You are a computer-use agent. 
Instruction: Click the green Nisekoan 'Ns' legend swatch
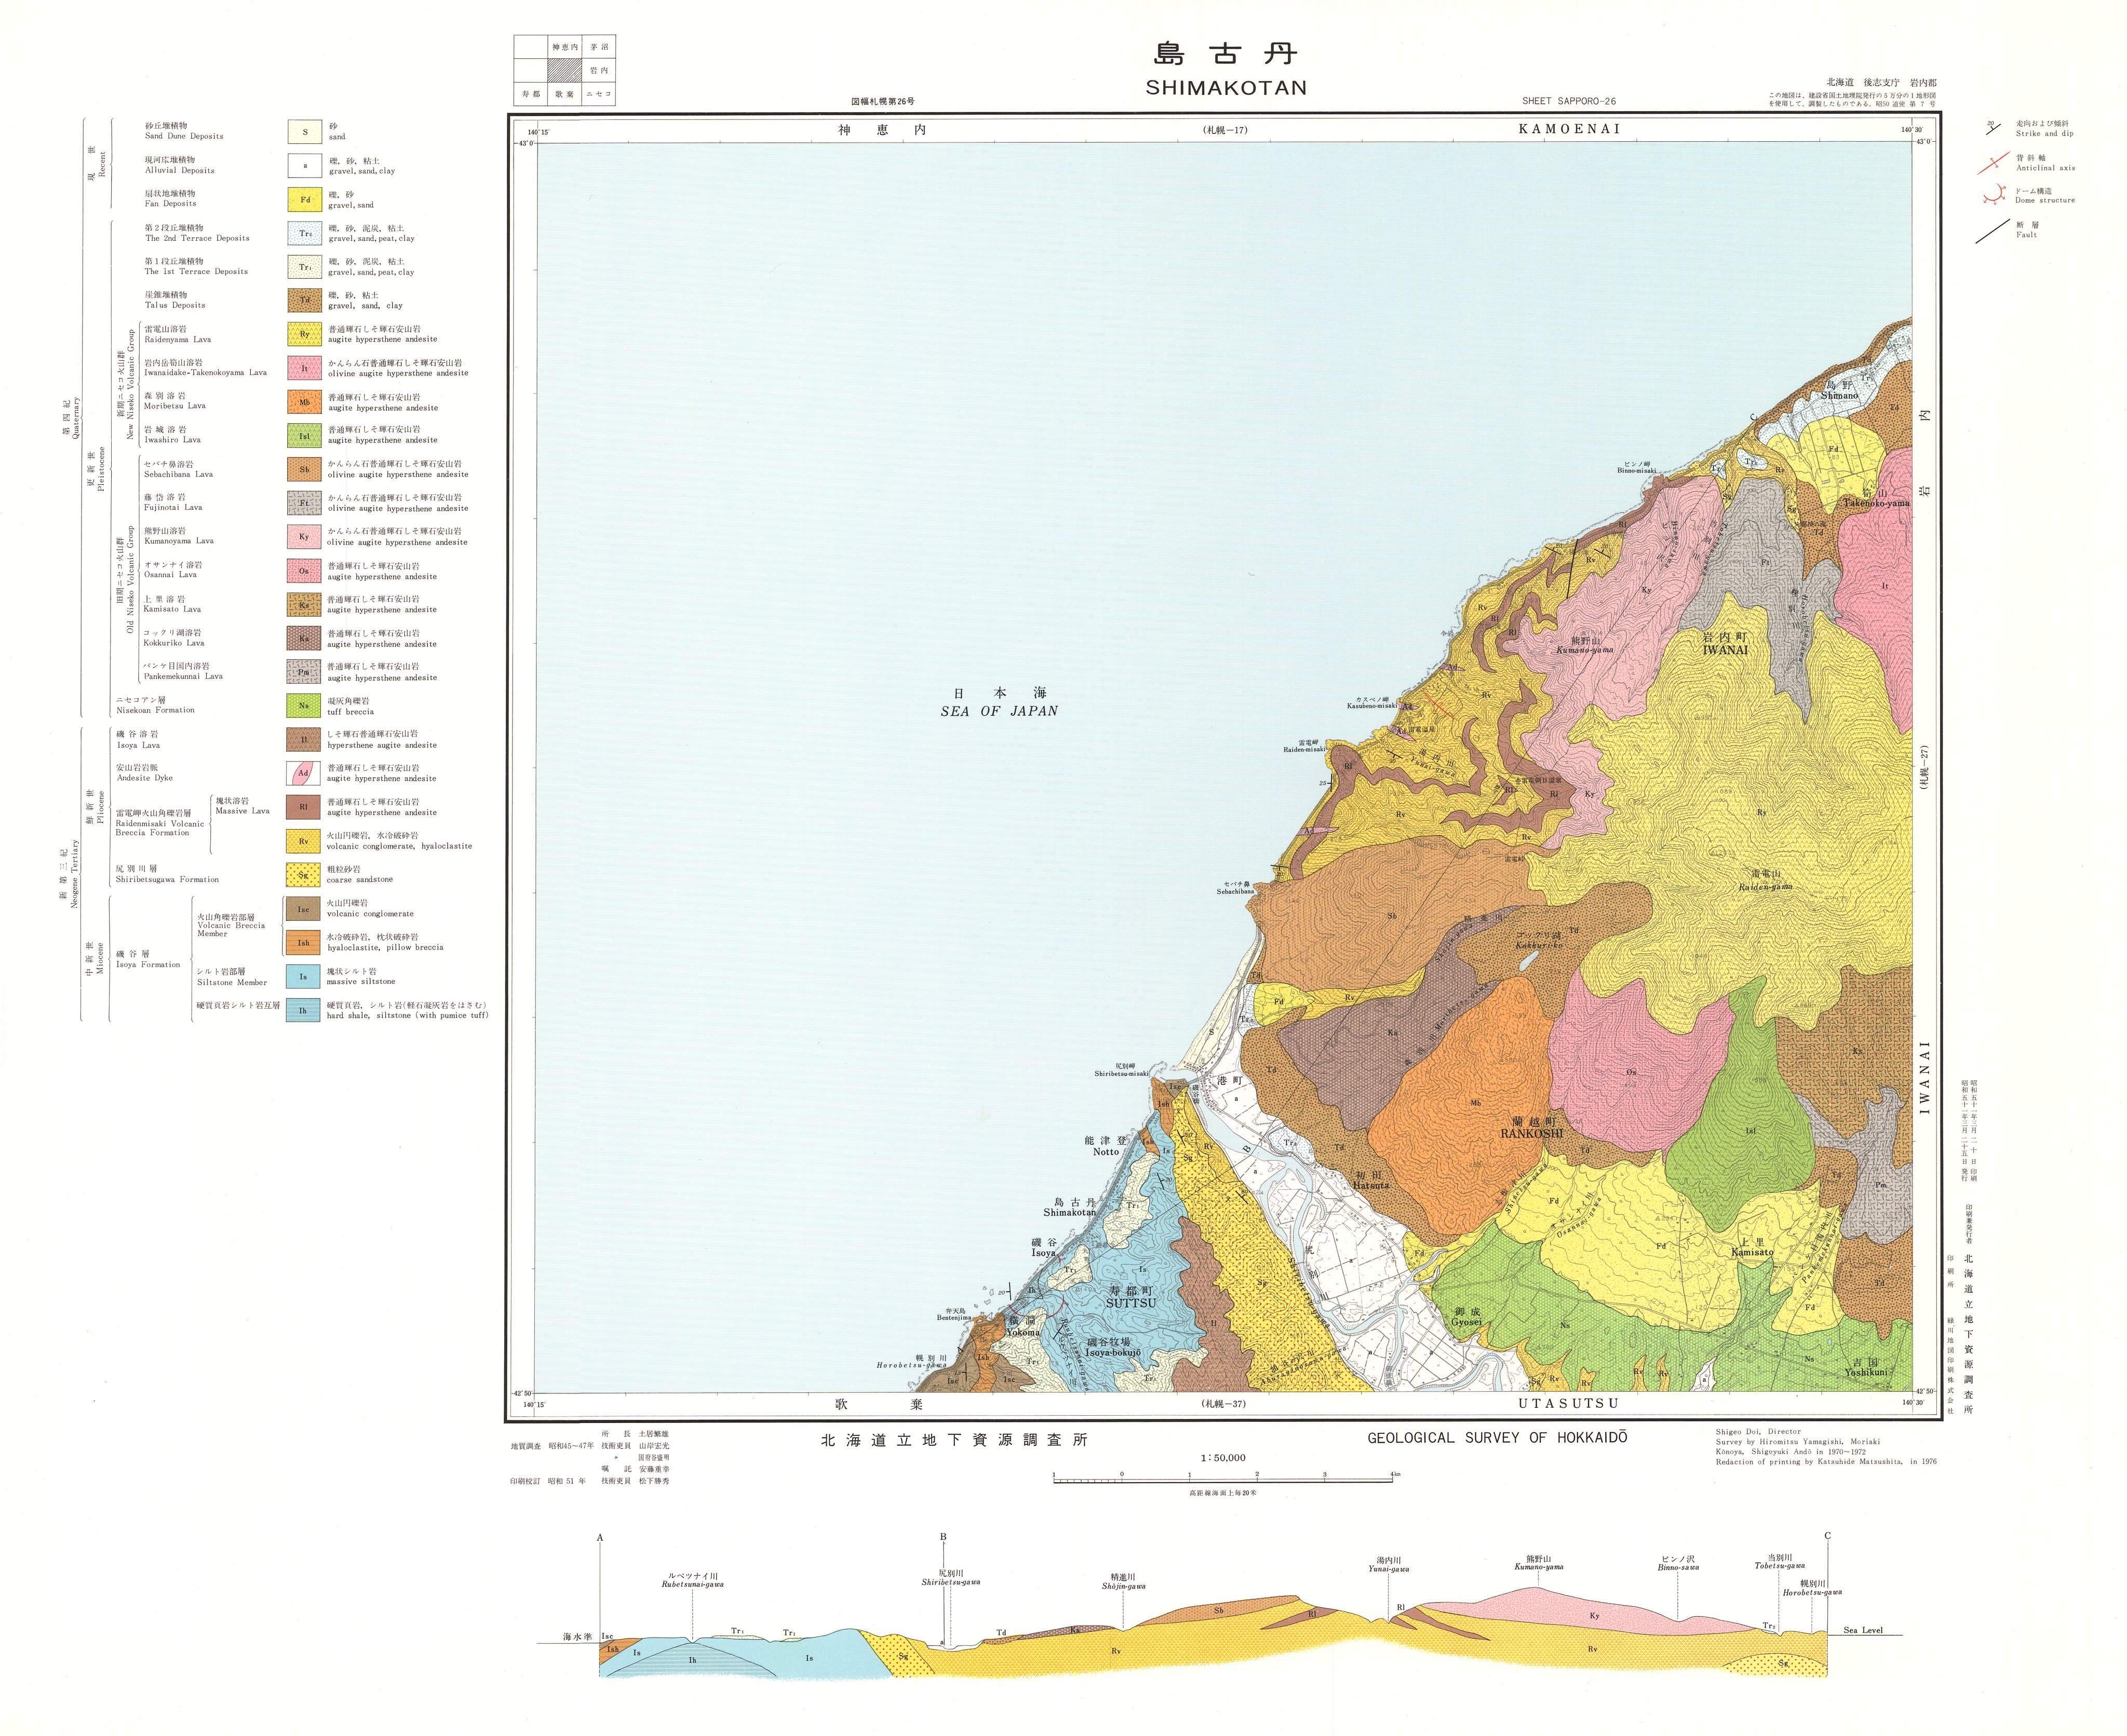(x=304, y=706)
